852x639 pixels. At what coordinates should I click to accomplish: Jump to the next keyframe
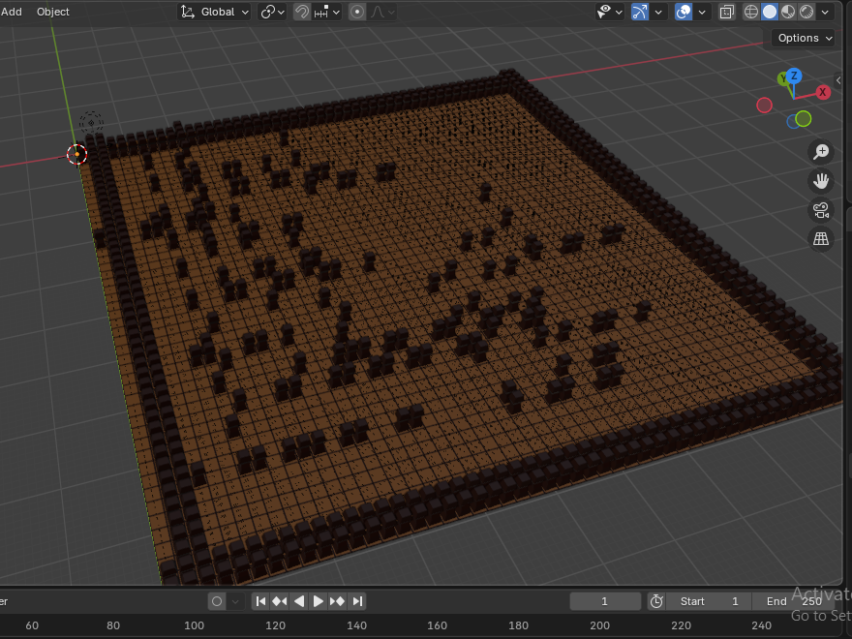[338, 601]
